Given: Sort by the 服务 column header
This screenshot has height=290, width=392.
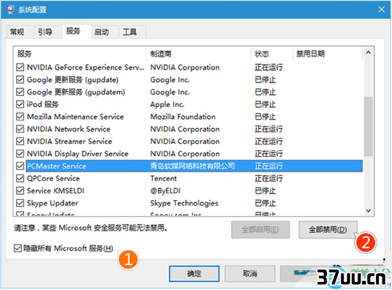Looking at the screenshot, I should (80, 54).
